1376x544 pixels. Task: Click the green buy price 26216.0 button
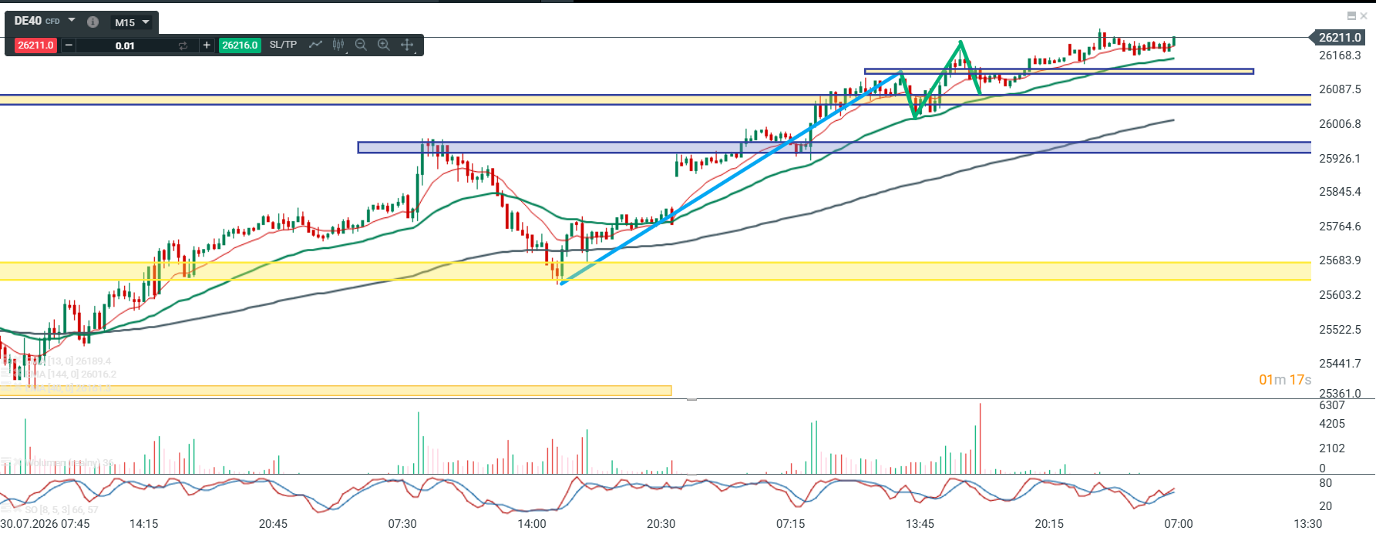click(240, 45)
